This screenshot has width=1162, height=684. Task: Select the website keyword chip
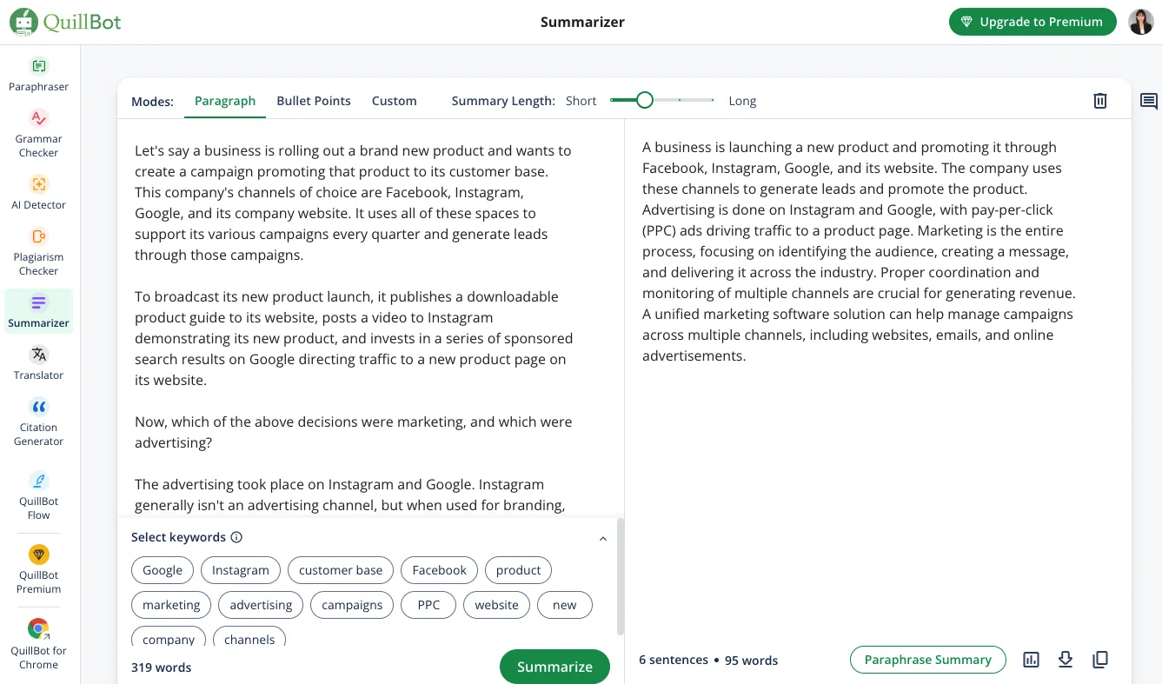(497, 605)
